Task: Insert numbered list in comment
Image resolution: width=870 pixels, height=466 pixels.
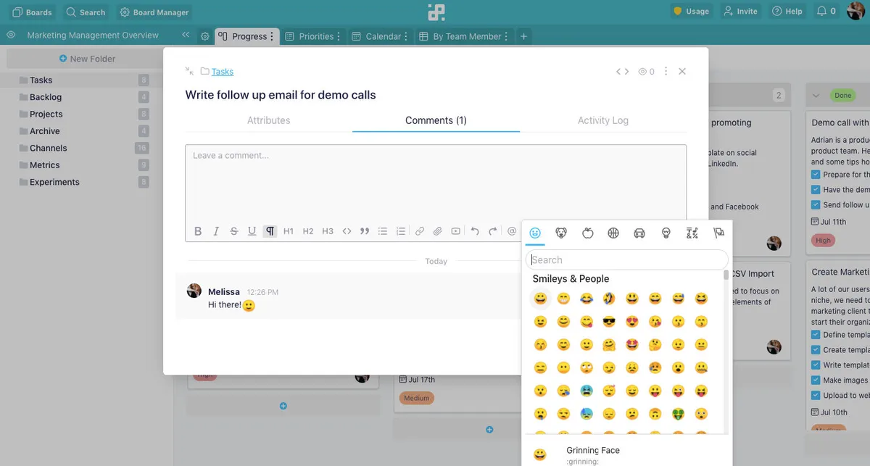Action: click(401, 231)
